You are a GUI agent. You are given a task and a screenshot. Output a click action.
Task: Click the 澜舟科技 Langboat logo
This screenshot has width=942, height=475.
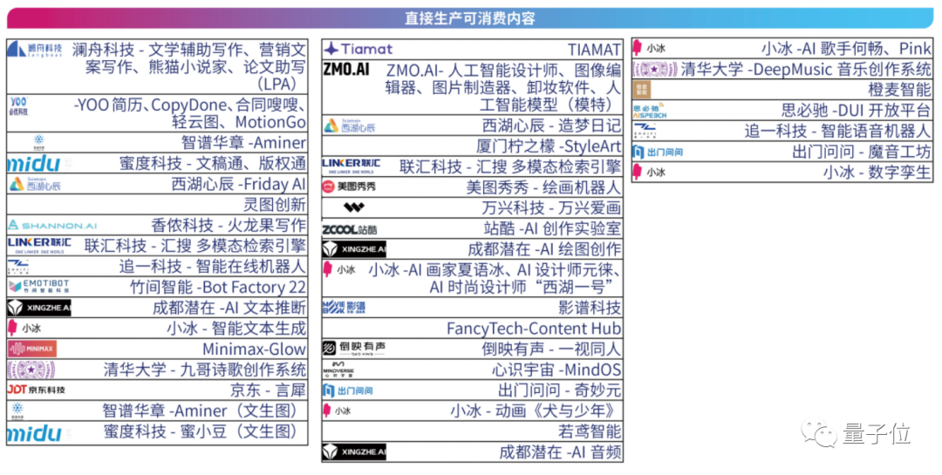35,49
